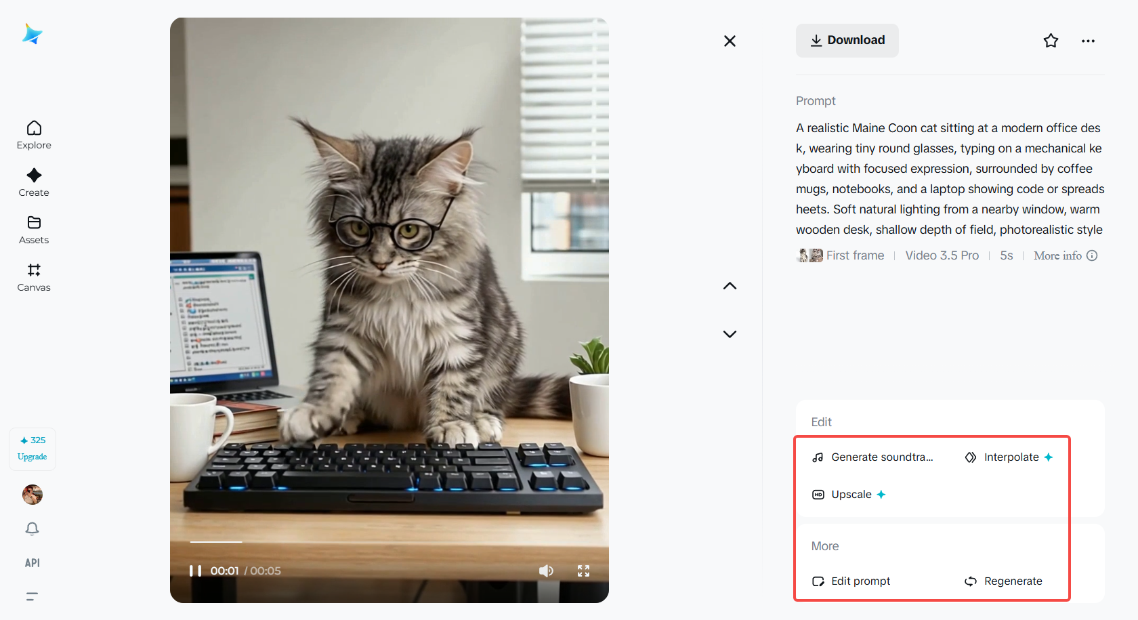The height and width of the screenshot is (620, 1138).
Task: Open More info details
Action: coord(1065,255)
